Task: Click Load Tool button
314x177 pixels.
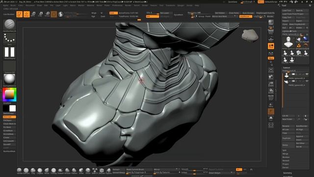Action: tap(288, 10)
